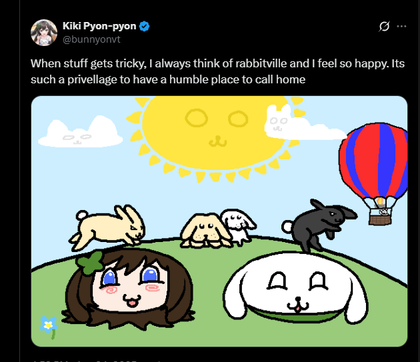This screenshot has height=362, width=420.
Task: Click the brown-haired girl's face
Action: [x=129, y=288]
